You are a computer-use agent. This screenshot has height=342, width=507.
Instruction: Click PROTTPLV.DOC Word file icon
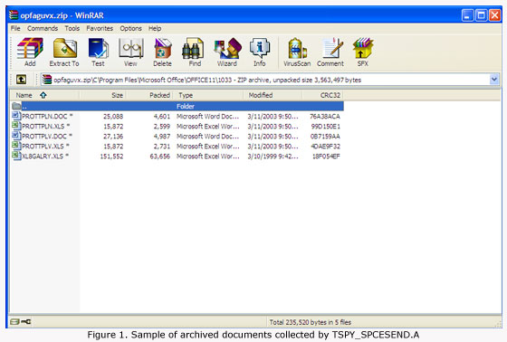[16, 136]
